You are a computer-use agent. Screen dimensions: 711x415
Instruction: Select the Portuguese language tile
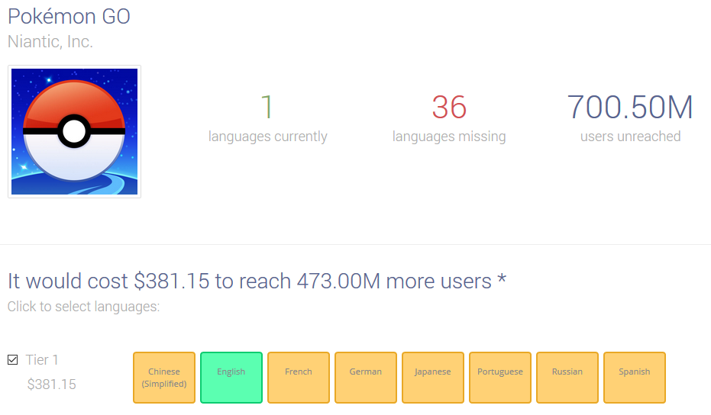pos(500,378)
